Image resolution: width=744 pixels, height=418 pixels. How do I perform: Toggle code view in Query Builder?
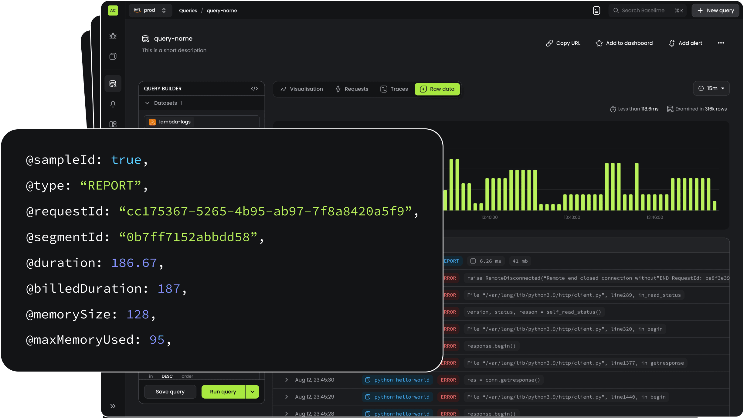[x=254, y=89]
